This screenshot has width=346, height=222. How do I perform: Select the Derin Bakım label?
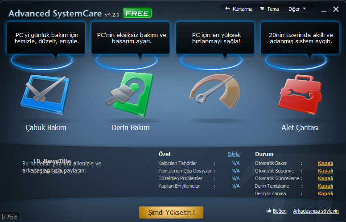click(x=130, y=127)
